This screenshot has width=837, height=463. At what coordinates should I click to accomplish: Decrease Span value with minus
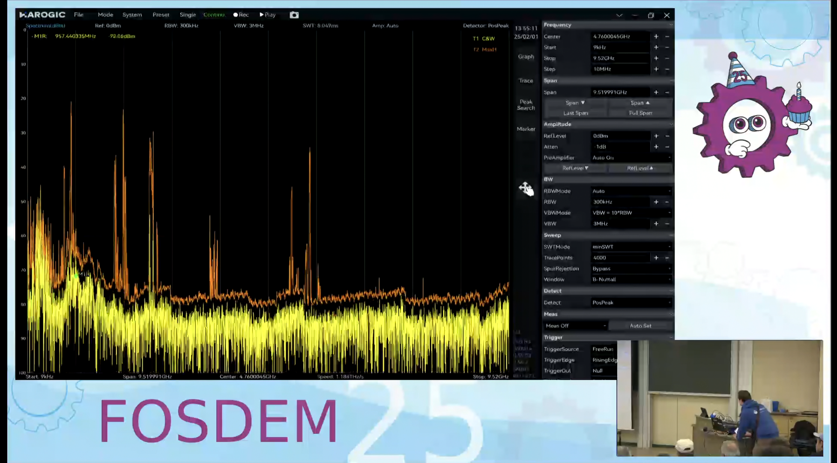pos(667,92)
